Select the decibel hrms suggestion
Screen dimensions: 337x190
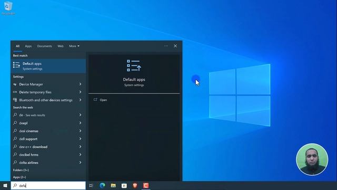pos(48,155)
